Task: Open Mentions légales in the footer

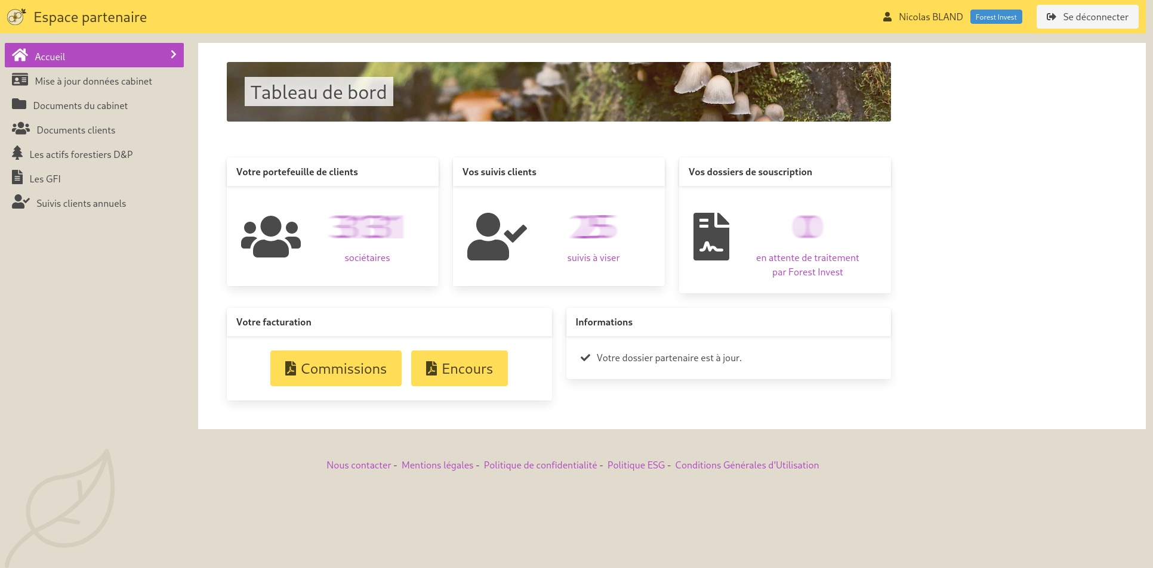Action: coord(437,464)
